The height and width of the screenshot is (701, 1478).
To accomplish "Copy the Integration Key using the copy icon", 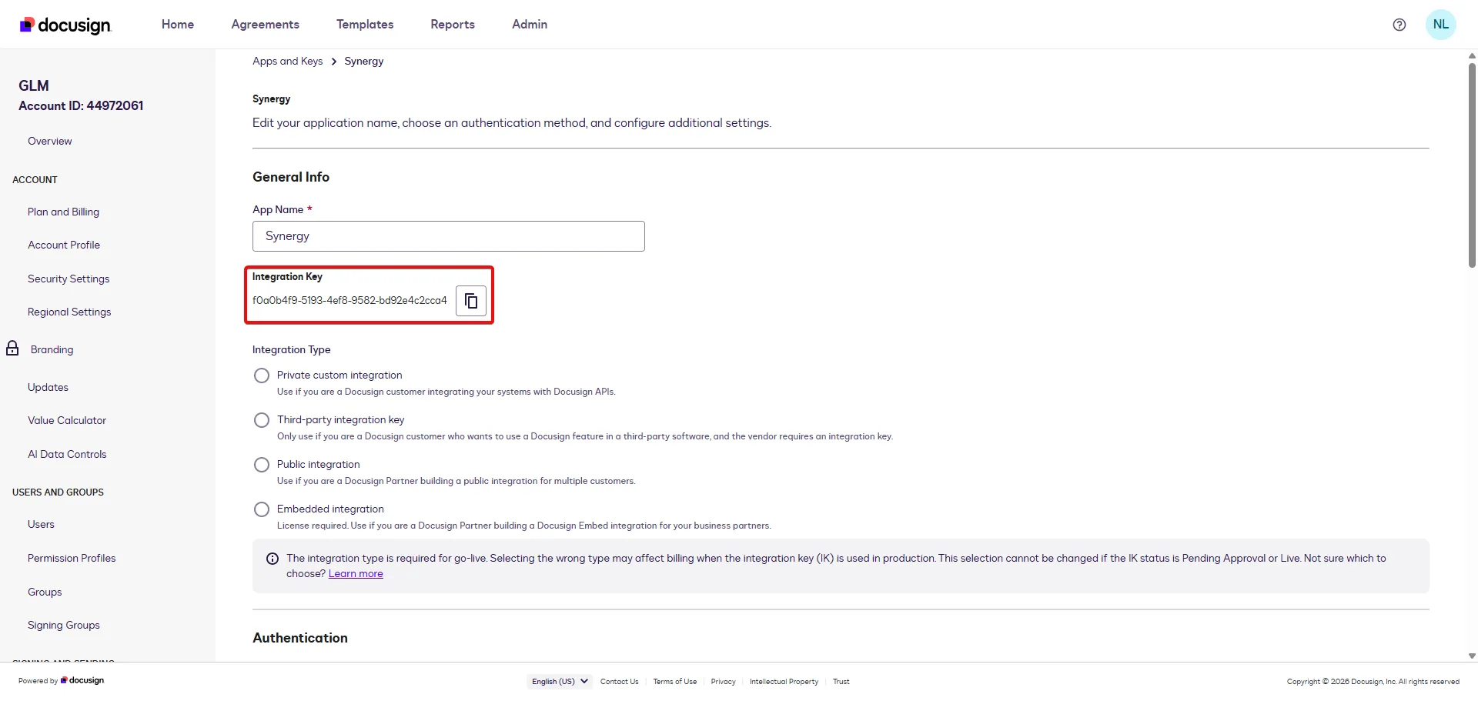I will pos(470,300).
